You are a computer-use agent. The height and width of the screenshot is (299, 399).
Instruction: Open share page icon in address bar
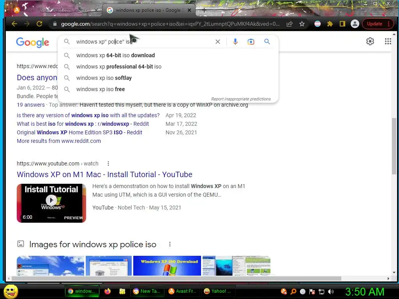290,24
